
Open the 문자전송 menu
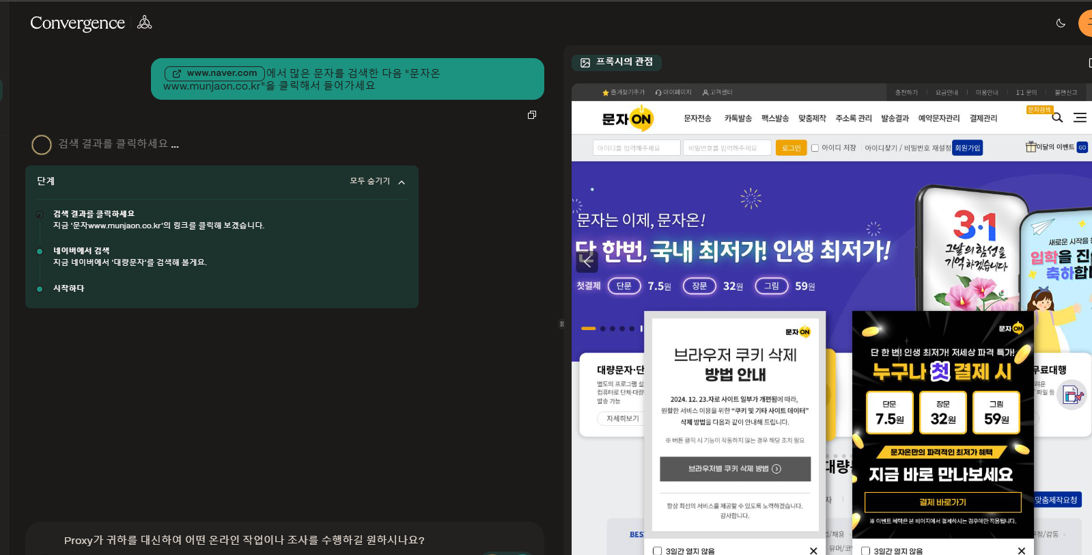click(x=697, y=118)
